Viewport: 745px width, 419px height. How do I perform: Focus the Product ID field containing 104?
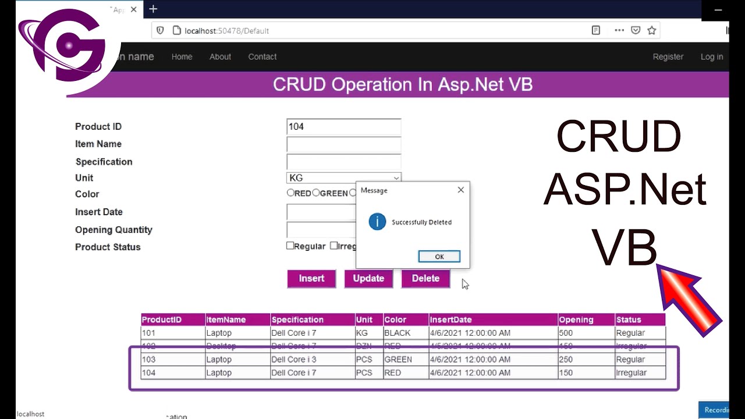343,127
